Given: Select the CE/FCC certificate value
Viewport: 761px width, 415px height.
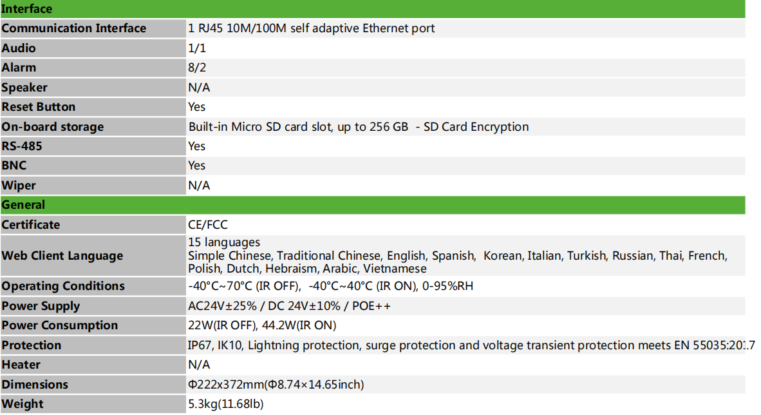Looking at the screenshot, I should 208,224.
